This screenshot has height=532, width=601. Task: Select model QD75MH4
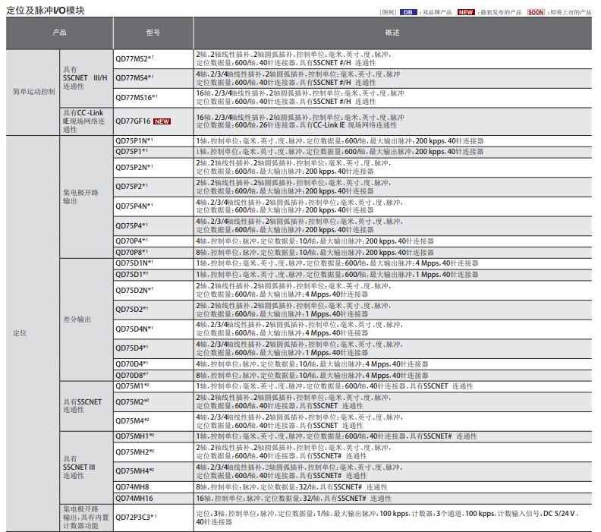[153, 471]
